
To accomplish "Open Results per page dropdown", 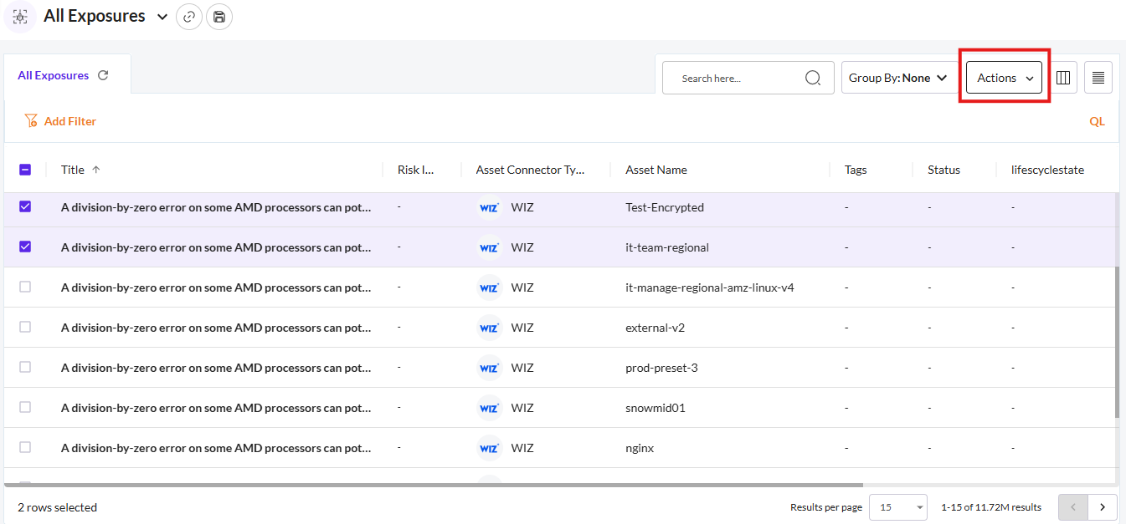I will pos(899,507).
